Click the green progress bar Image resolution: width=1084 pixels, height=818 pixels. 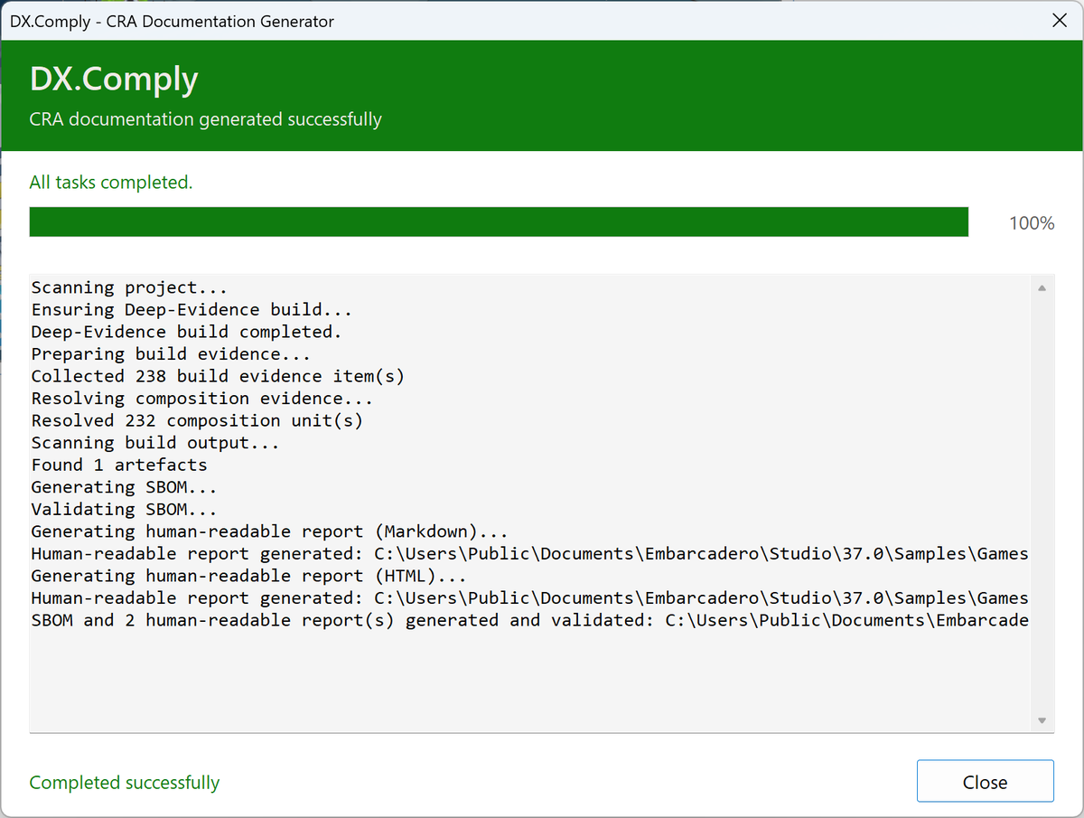point(499,221)
